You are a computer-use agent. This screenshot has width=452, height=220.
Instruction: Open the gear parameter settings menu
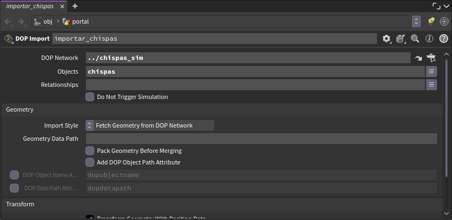(386, 38)
